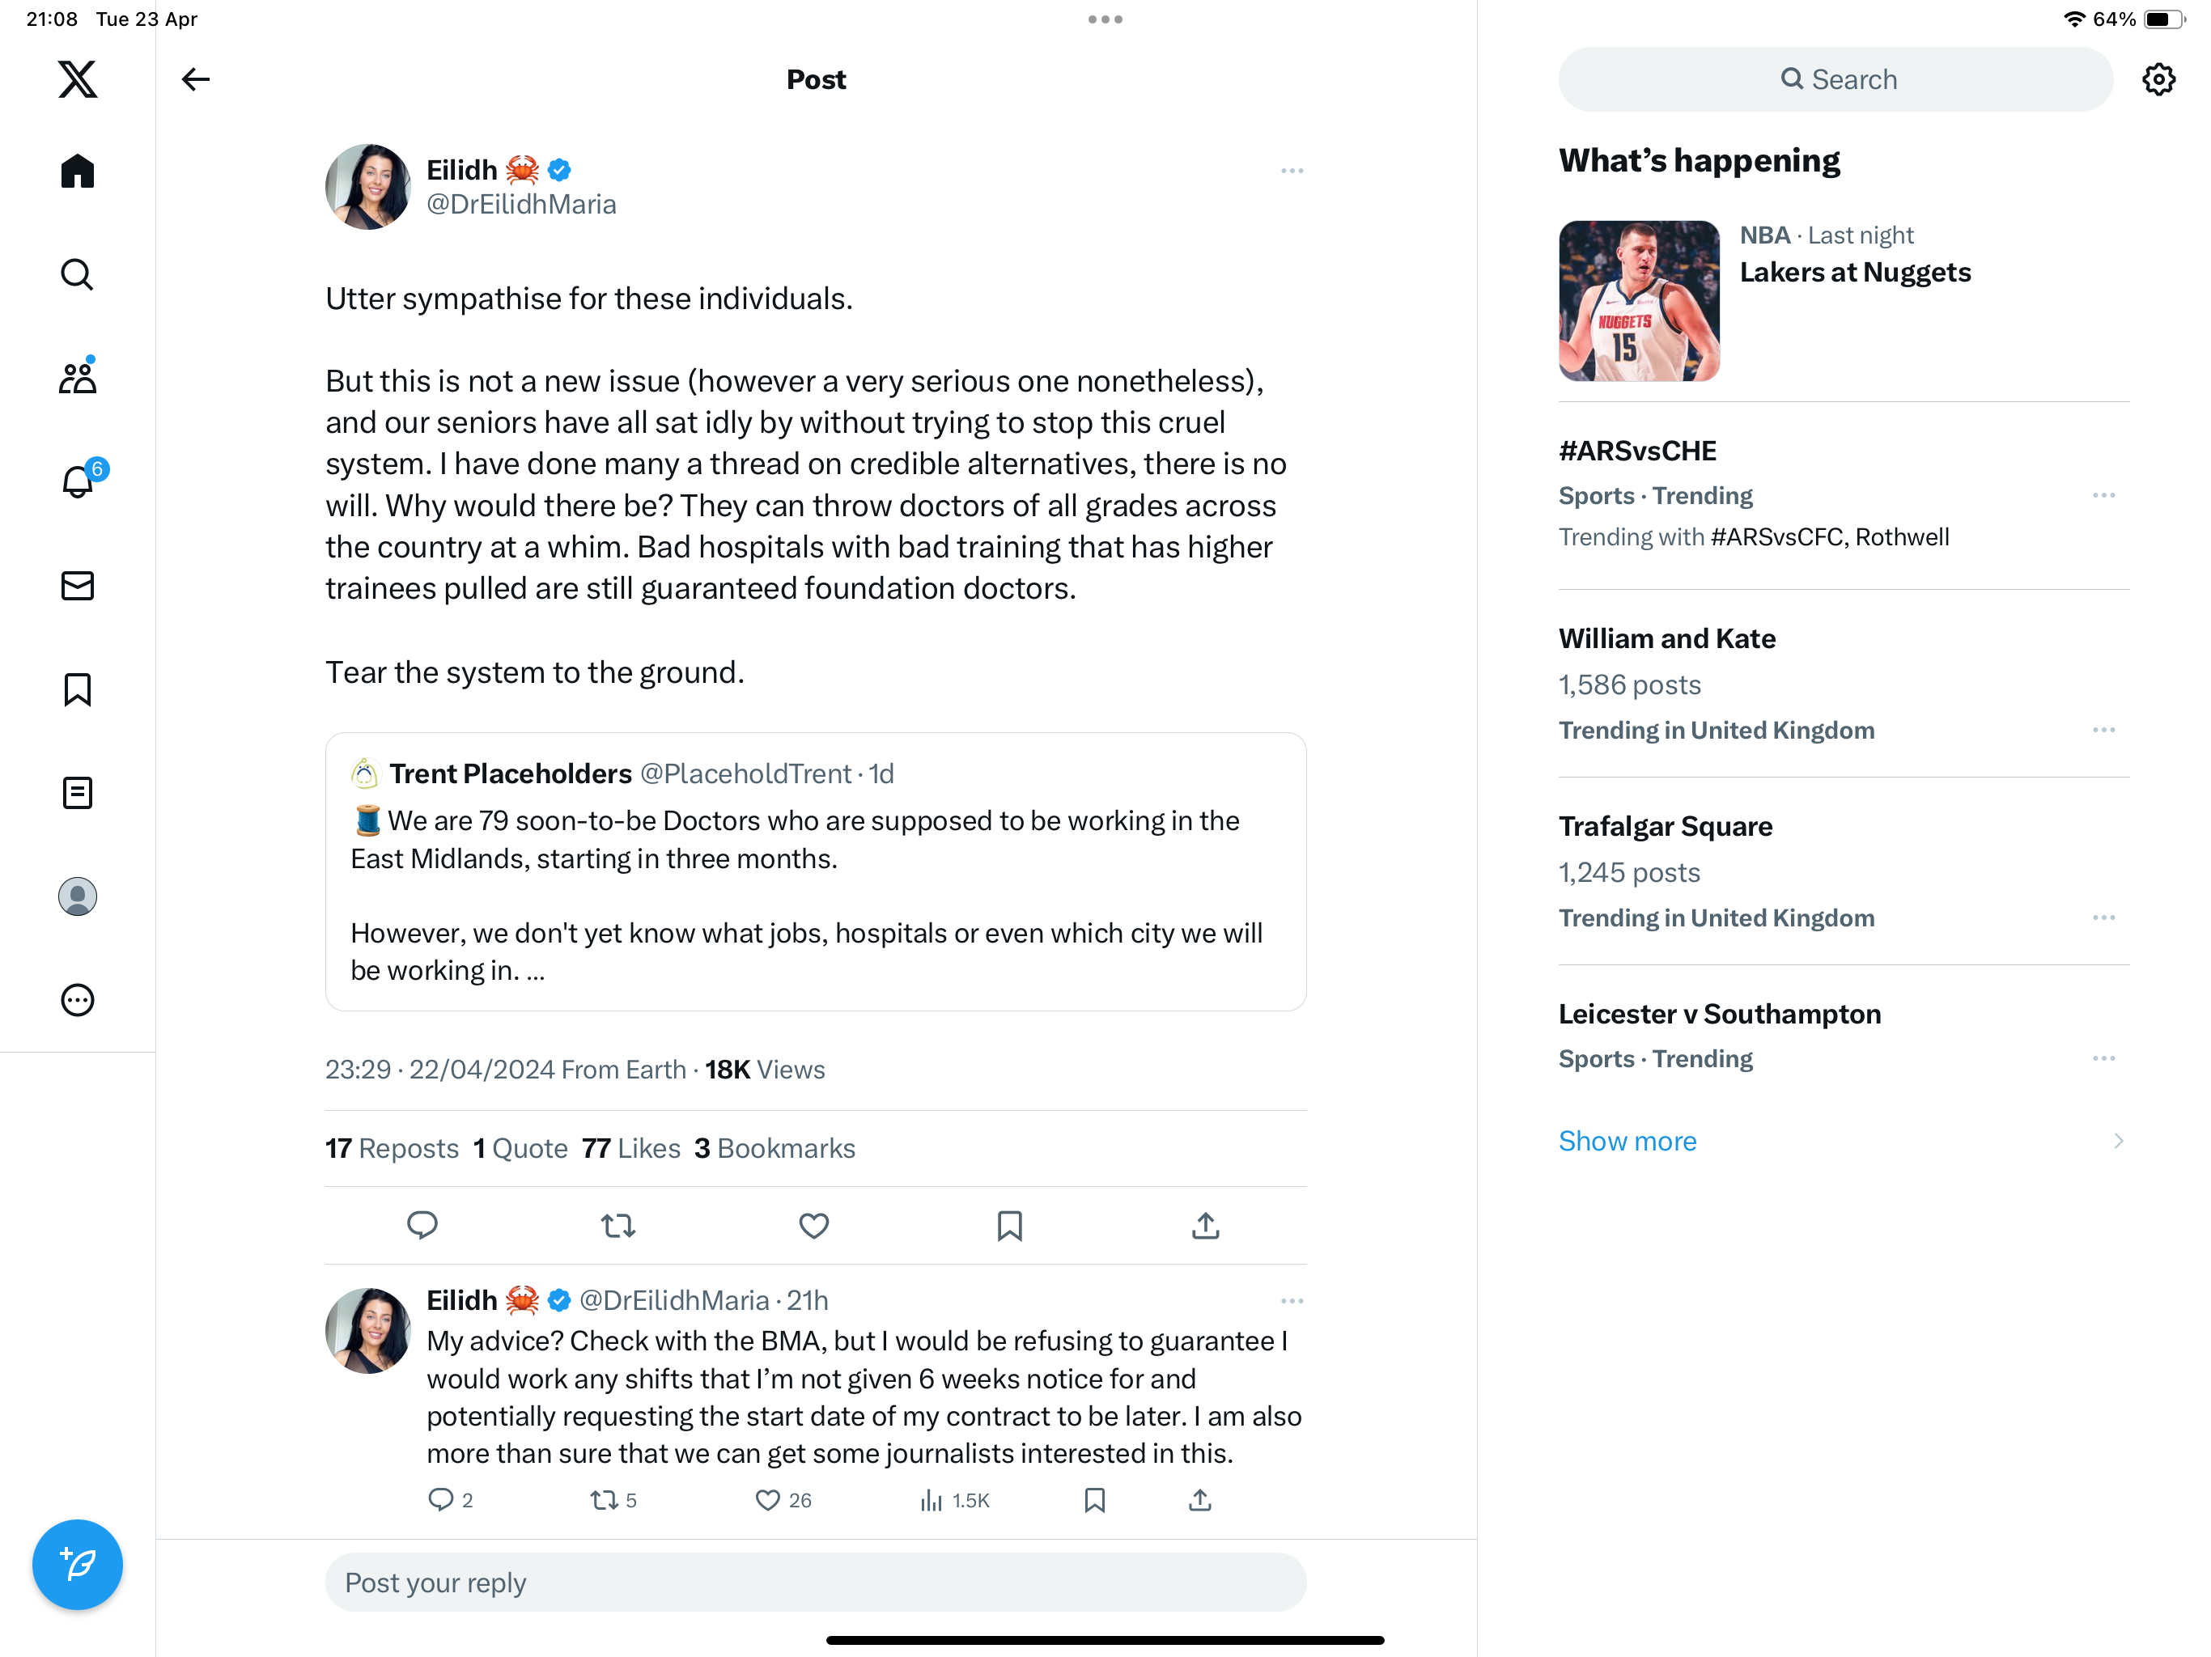Focus the Post your reply field
This screenshot has width=2211, height=1657.
(816, 1582)
